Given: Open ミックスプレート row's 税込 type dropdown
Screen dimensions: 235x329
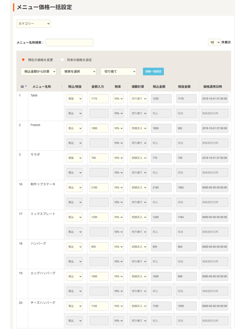Looking at the screenshot, I should tap(74, 217).
